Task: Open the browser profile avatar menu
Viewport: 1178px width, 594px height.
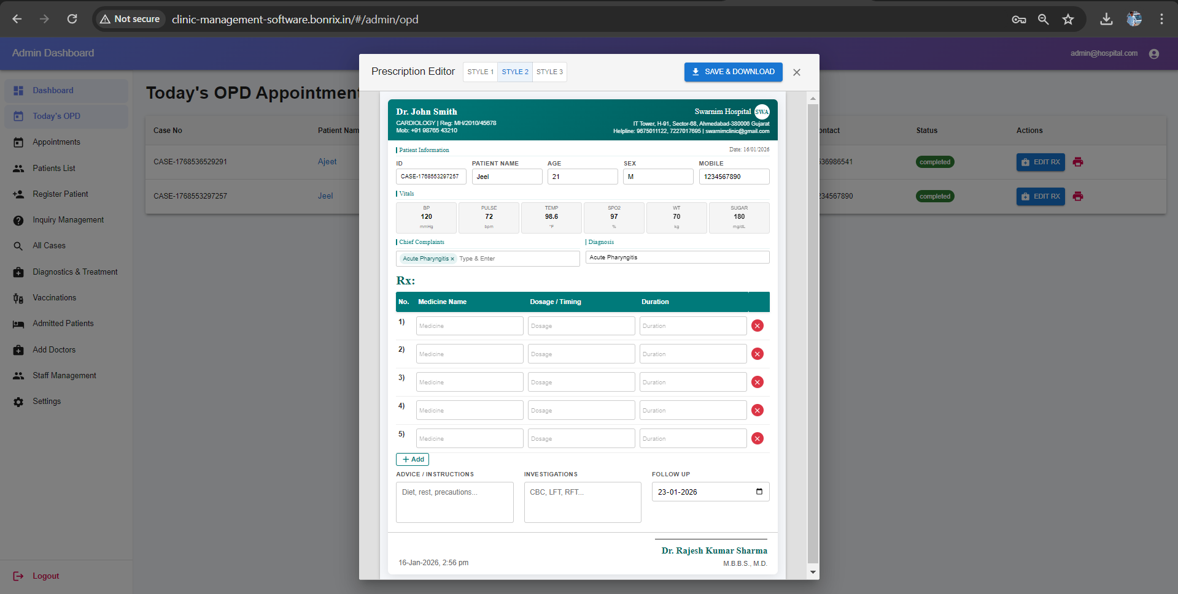Action: pyautogui.click(x=1134, y=19)
